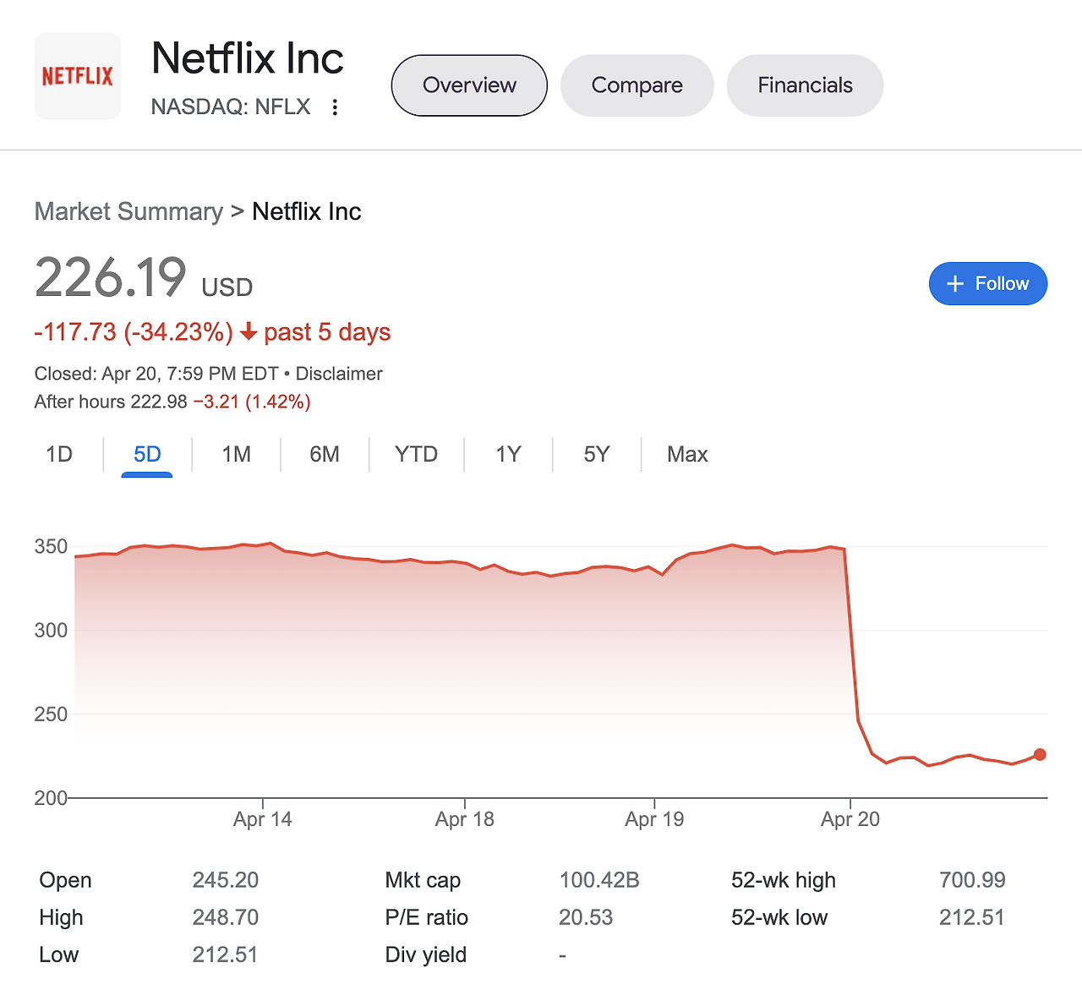The height and width of the screenshot is (990, 1082).
Task: Open the Financials tab
Action: pyautogui.click(x=805, y=85)
